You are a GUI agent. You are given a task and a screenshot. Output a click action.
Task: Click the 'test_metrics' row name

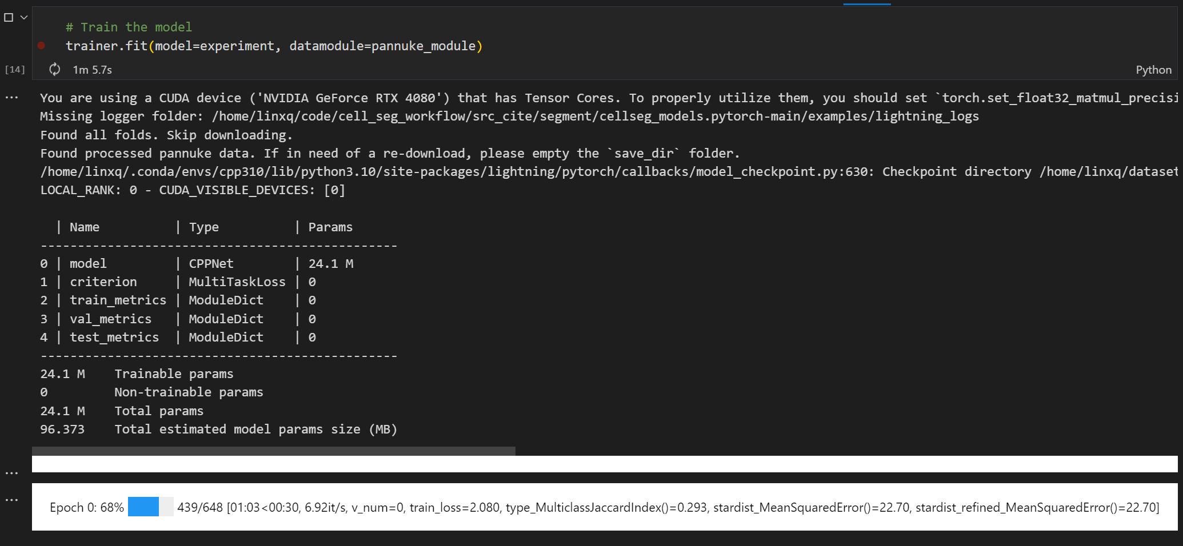[114, 337]
